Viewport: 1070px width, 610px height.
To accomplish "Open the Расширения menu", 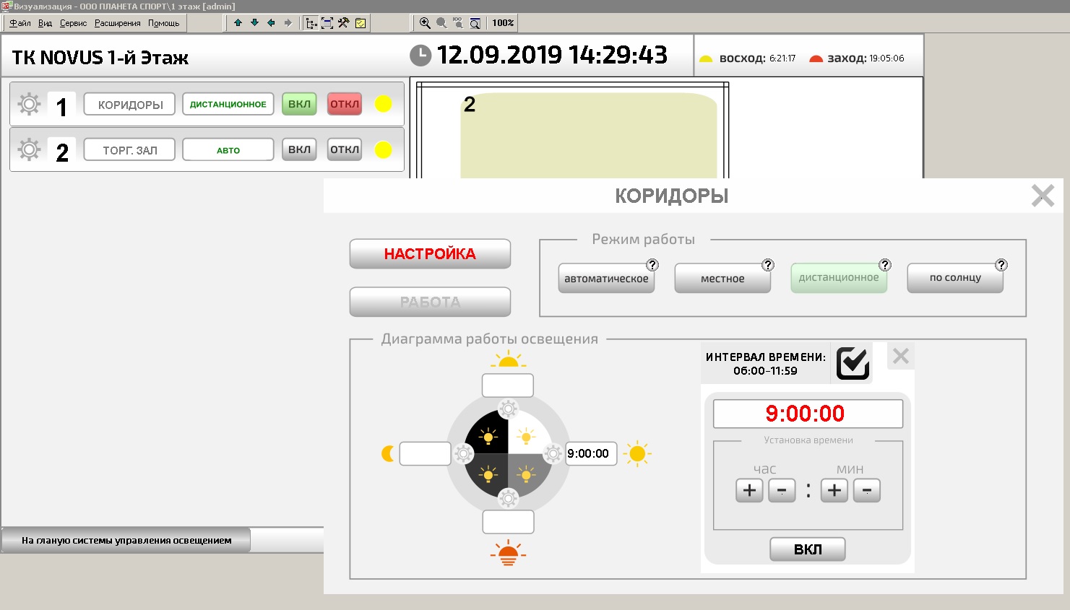I will click(118, 23).
